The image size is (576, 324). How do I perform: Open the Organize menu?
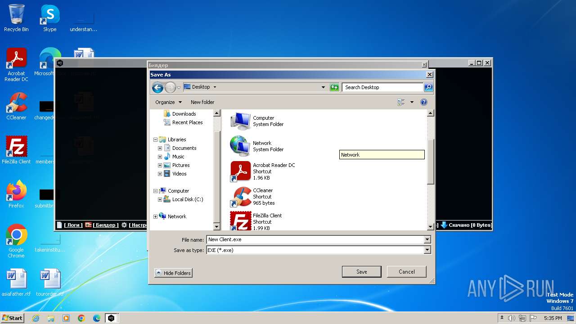169,102
